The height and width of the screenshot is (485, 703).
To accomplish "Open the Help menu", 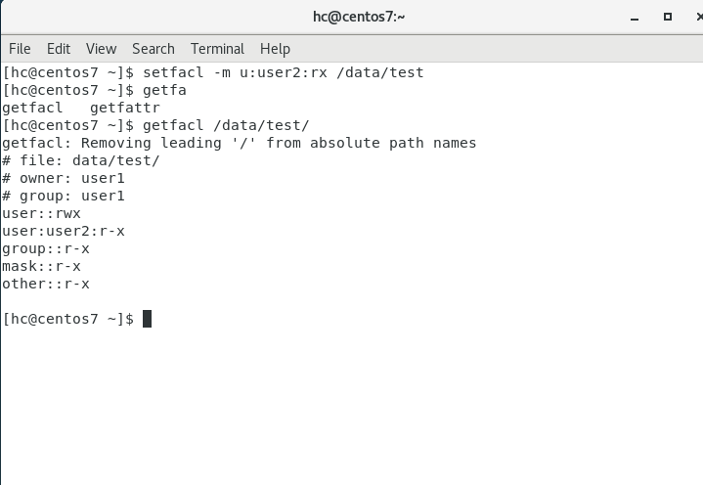I will [275, 49].
